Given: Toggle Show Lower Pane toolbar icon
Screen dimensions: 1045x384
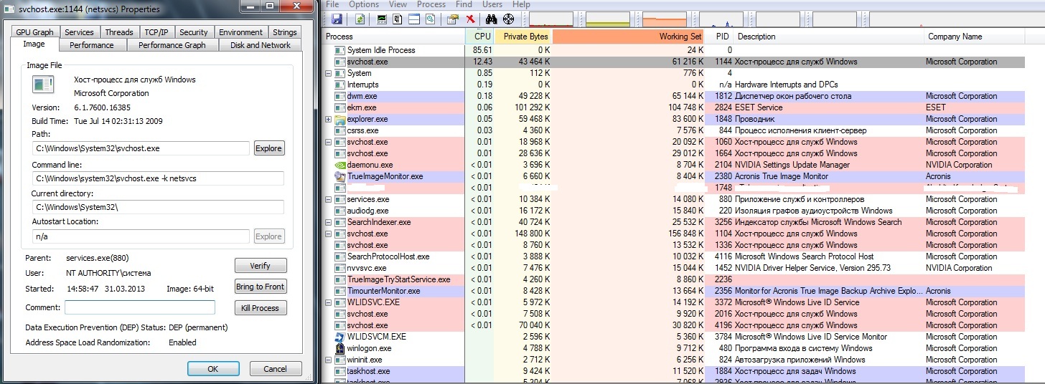Looking at the screenshot, I should (414, 19).
